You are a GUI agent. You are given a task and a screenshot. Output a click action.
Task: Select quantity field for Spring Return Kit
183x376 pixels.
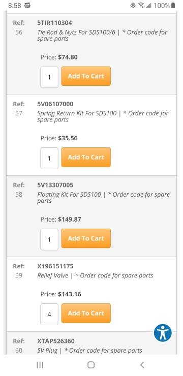click(x=49, y=158)
